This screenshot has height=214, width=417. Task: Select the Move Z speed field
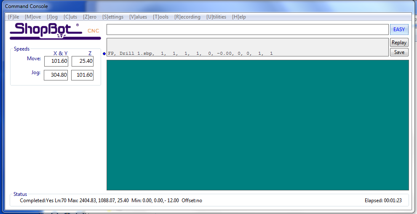tap(83, 61)
